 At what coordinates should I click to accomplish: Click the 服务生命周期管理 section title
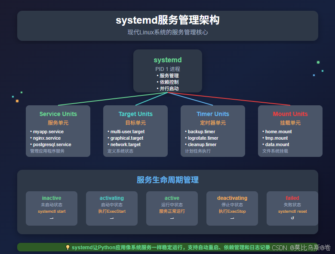[168, 180]
